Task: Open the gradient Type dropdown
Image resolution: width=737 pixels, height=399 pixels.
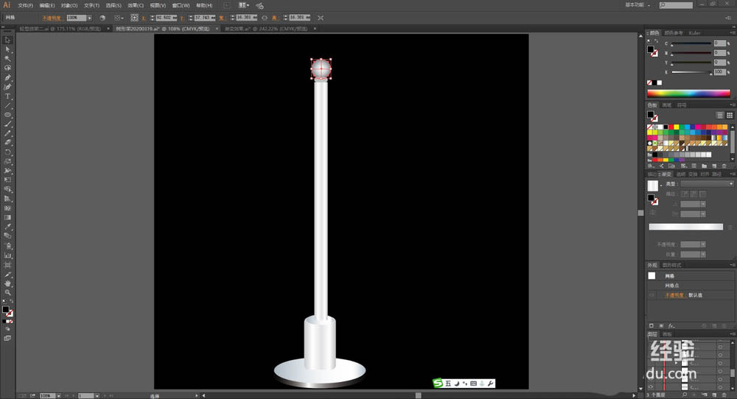Action: point(707,183)
